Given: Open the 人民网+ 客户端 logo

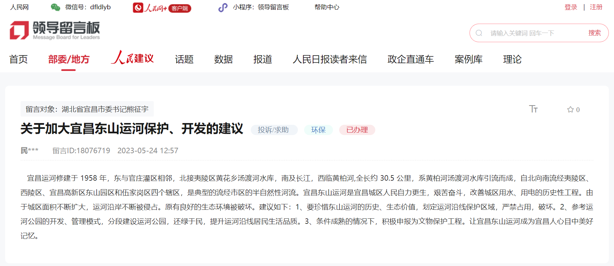Looking at the screenshot, I should coord(162,8).
